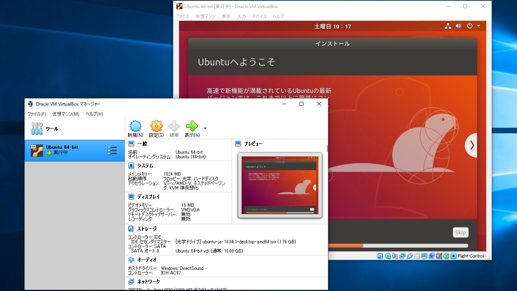
Task: Open 入力 menu in Ubuntu VM window
Action: click(242, 17)
